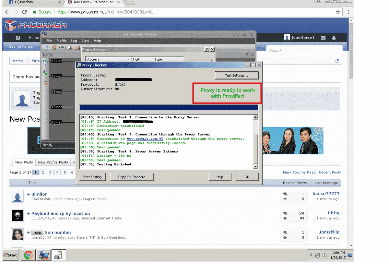Open the thread titled Similar
The image size is (389, 264).
39,194
